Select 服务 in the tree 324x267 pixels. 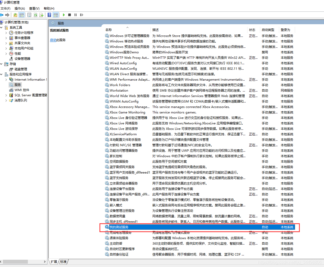coord(17,85)
